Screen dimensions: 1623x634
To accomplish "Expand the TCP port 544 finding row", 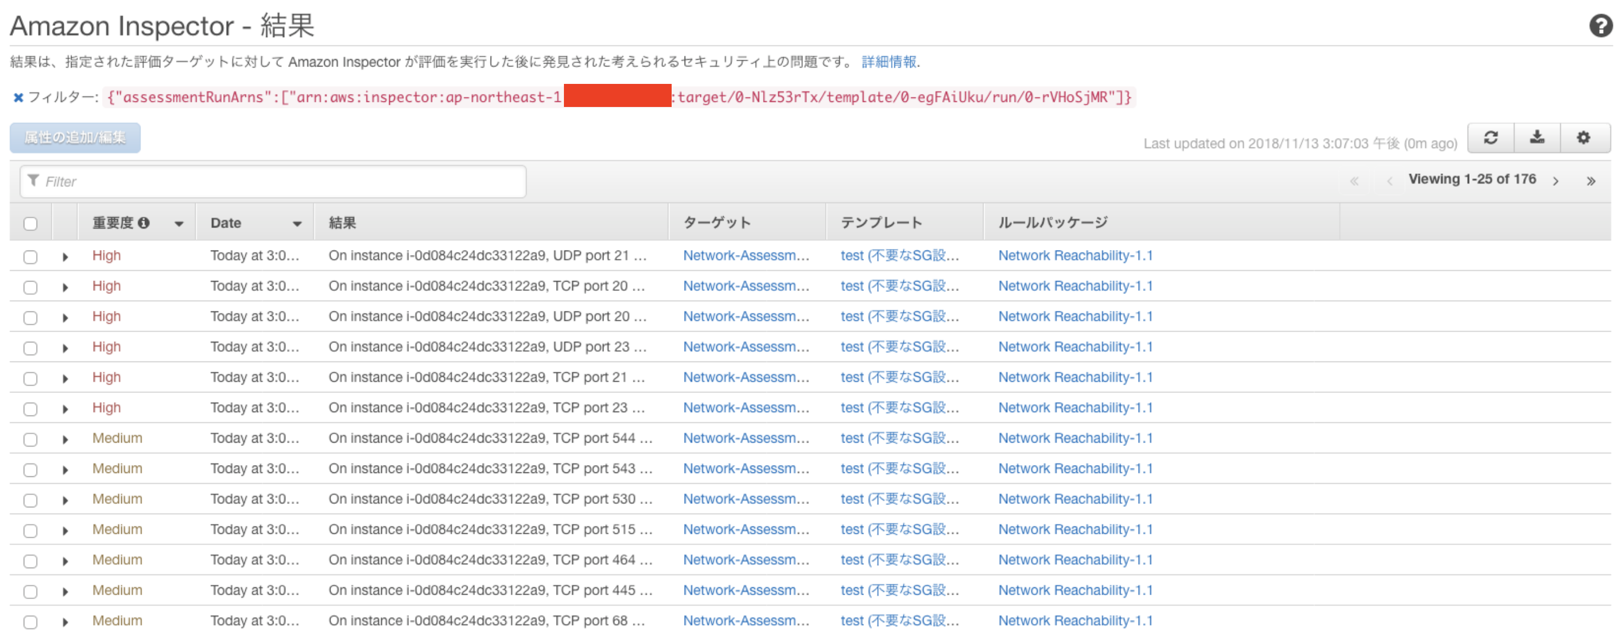I will click(x=65, y=440).
